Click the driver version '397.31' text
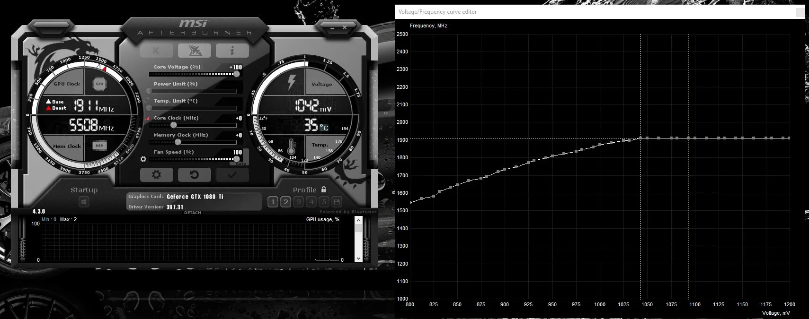Image resolution: width=809 pixels, height=319 pixels. pos(175,207)
